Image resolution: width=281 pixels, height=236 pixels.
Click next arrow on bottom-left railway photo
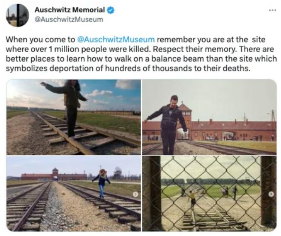click(x=136, y=194)
